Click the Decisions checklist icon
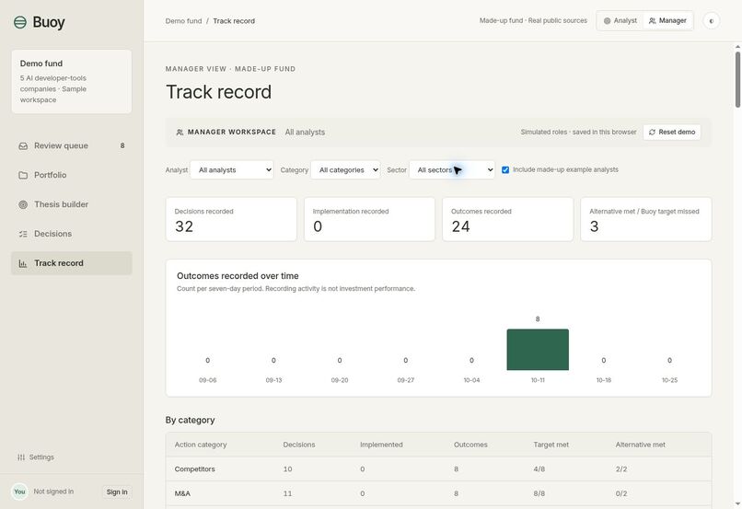742x509 pixels. tap(23, 234)
